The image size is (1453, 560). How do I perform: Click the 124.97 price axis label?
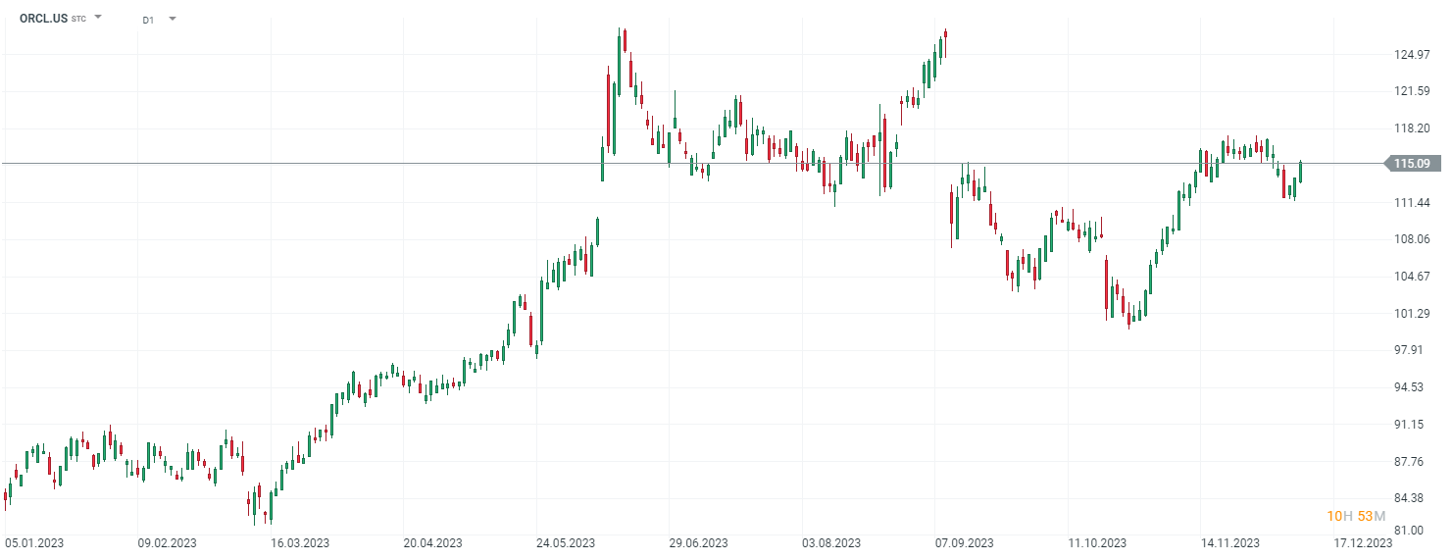click(1411, 54)
